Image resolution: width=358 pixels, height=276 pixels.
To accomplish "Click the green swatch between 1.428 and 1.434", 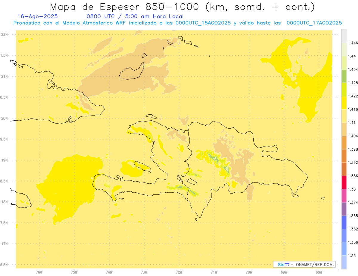I will coord(344,76).
